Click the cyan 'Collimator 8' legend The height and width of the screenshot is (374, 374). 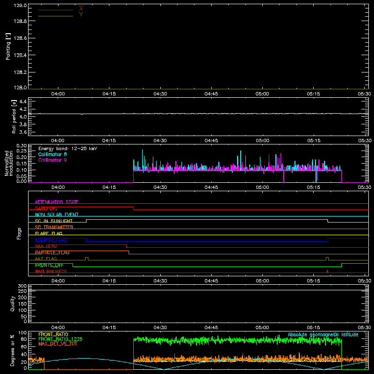(52, 154)
